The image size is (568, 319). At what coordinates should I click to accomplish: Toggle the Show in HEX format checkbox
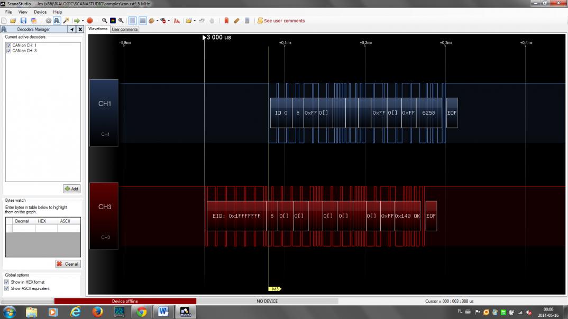[x=7, y=282]
